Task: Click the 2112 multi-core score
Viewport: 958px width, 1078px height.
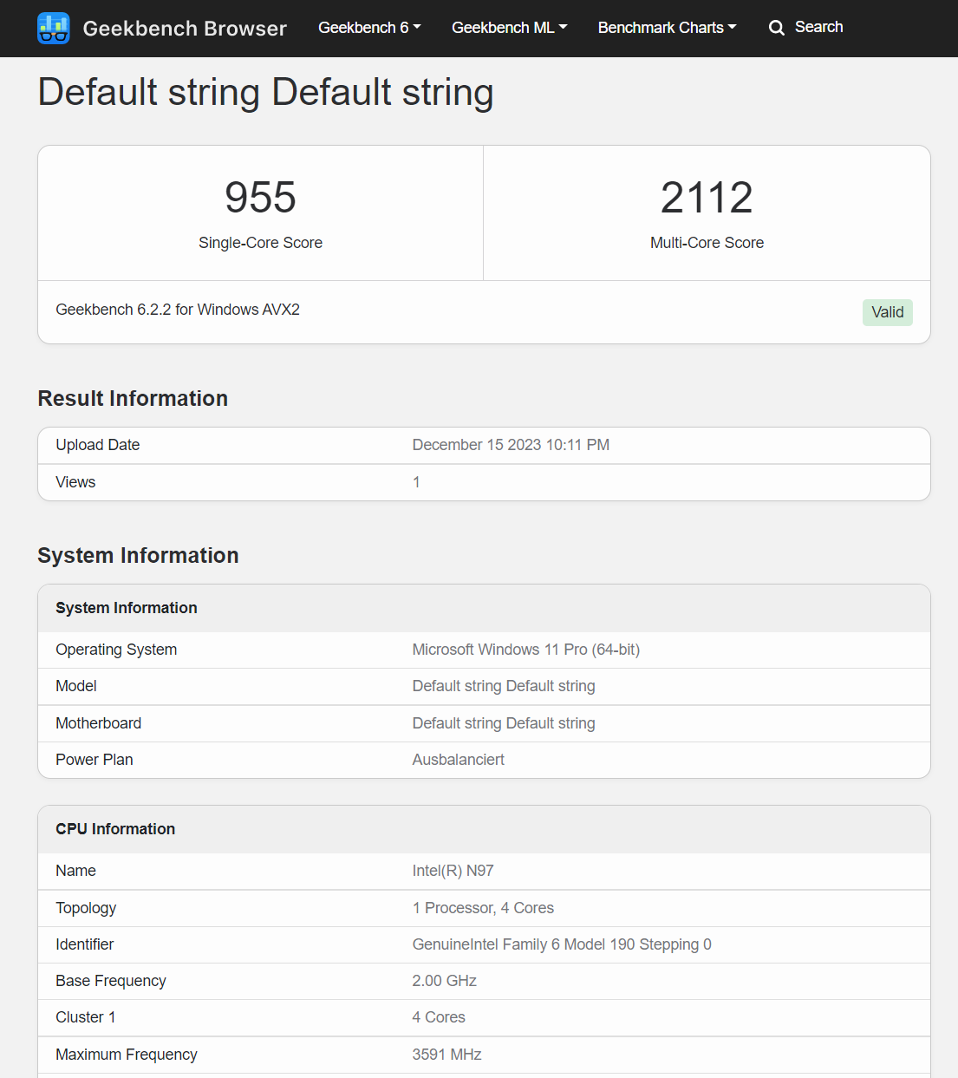Action: point(707,197)
